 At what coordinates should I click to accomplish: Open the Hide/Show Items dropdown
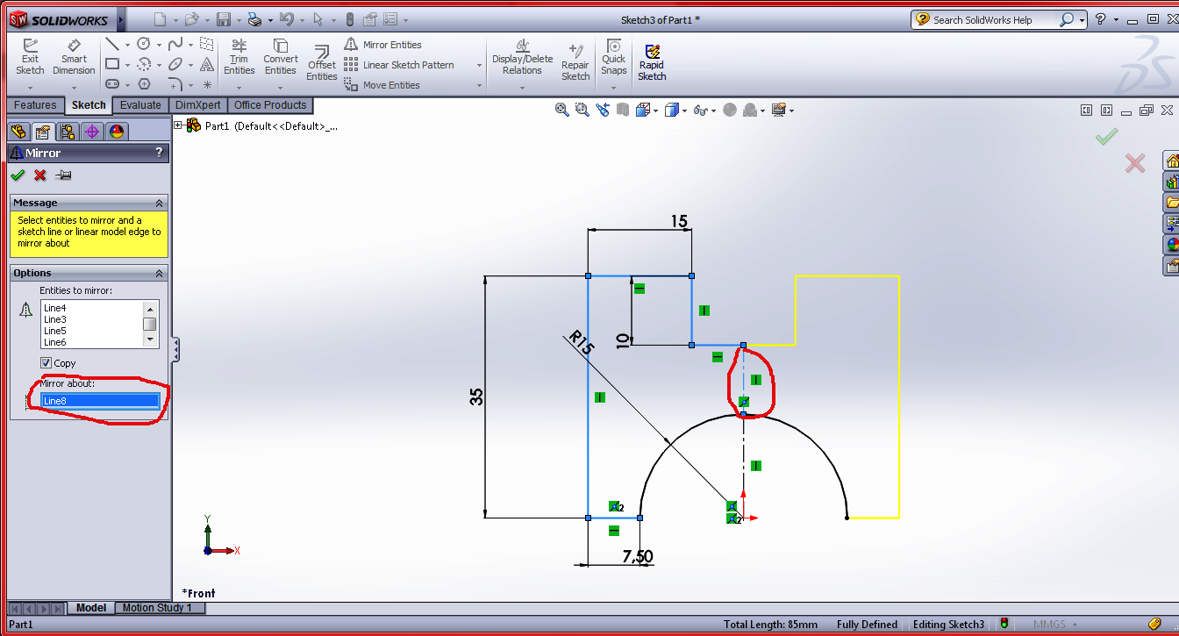tap(713, 111)
